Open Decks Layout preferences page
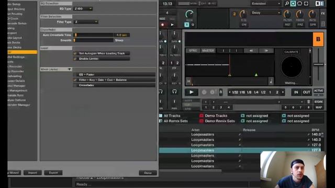 [x=15, y=38]
